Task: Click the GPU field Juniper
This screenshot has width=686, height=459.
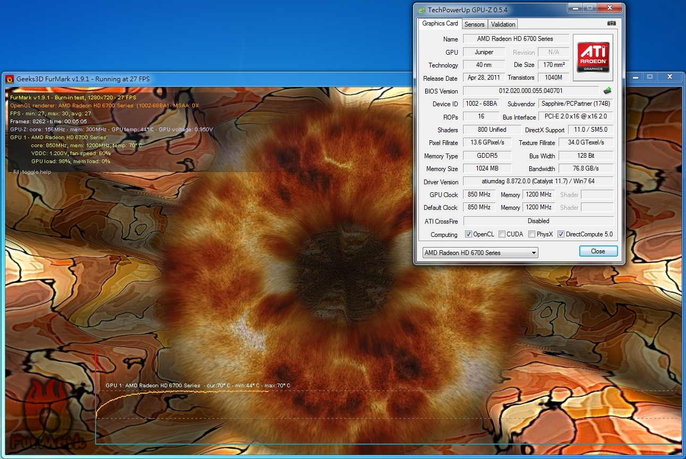Action: [484, 52]
